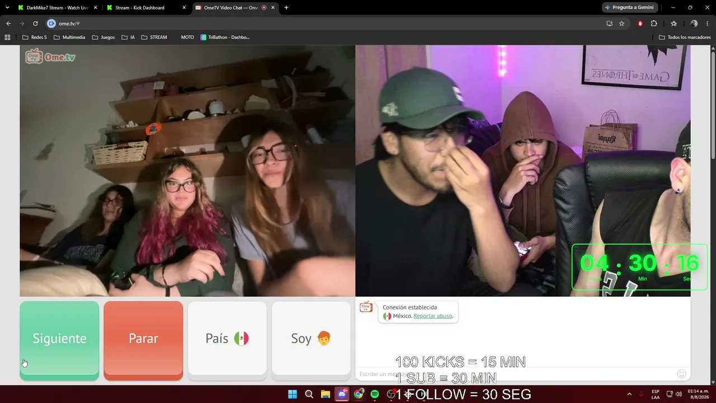Image resolution: width=716 pixels, height=403 pixels.
Task: Open Windows taskbar search
Action: click(309, 394)
